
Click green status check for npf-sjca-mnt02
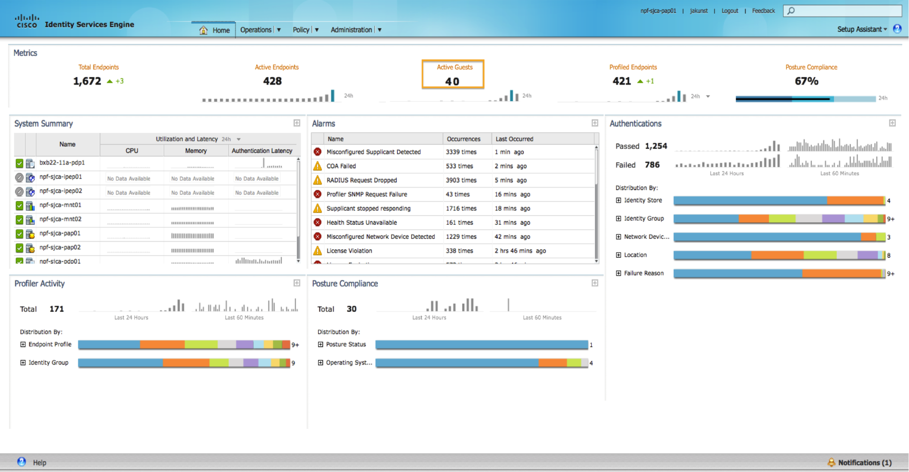pos(19,220)
